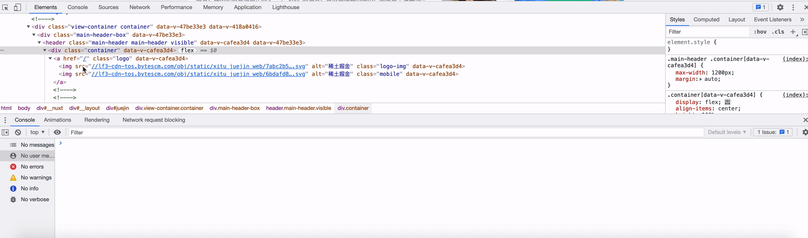This screenshot has height=238, width=808.
Task: Open the 6bdafd8 svg mobile image link
Action: click(198, 74)
